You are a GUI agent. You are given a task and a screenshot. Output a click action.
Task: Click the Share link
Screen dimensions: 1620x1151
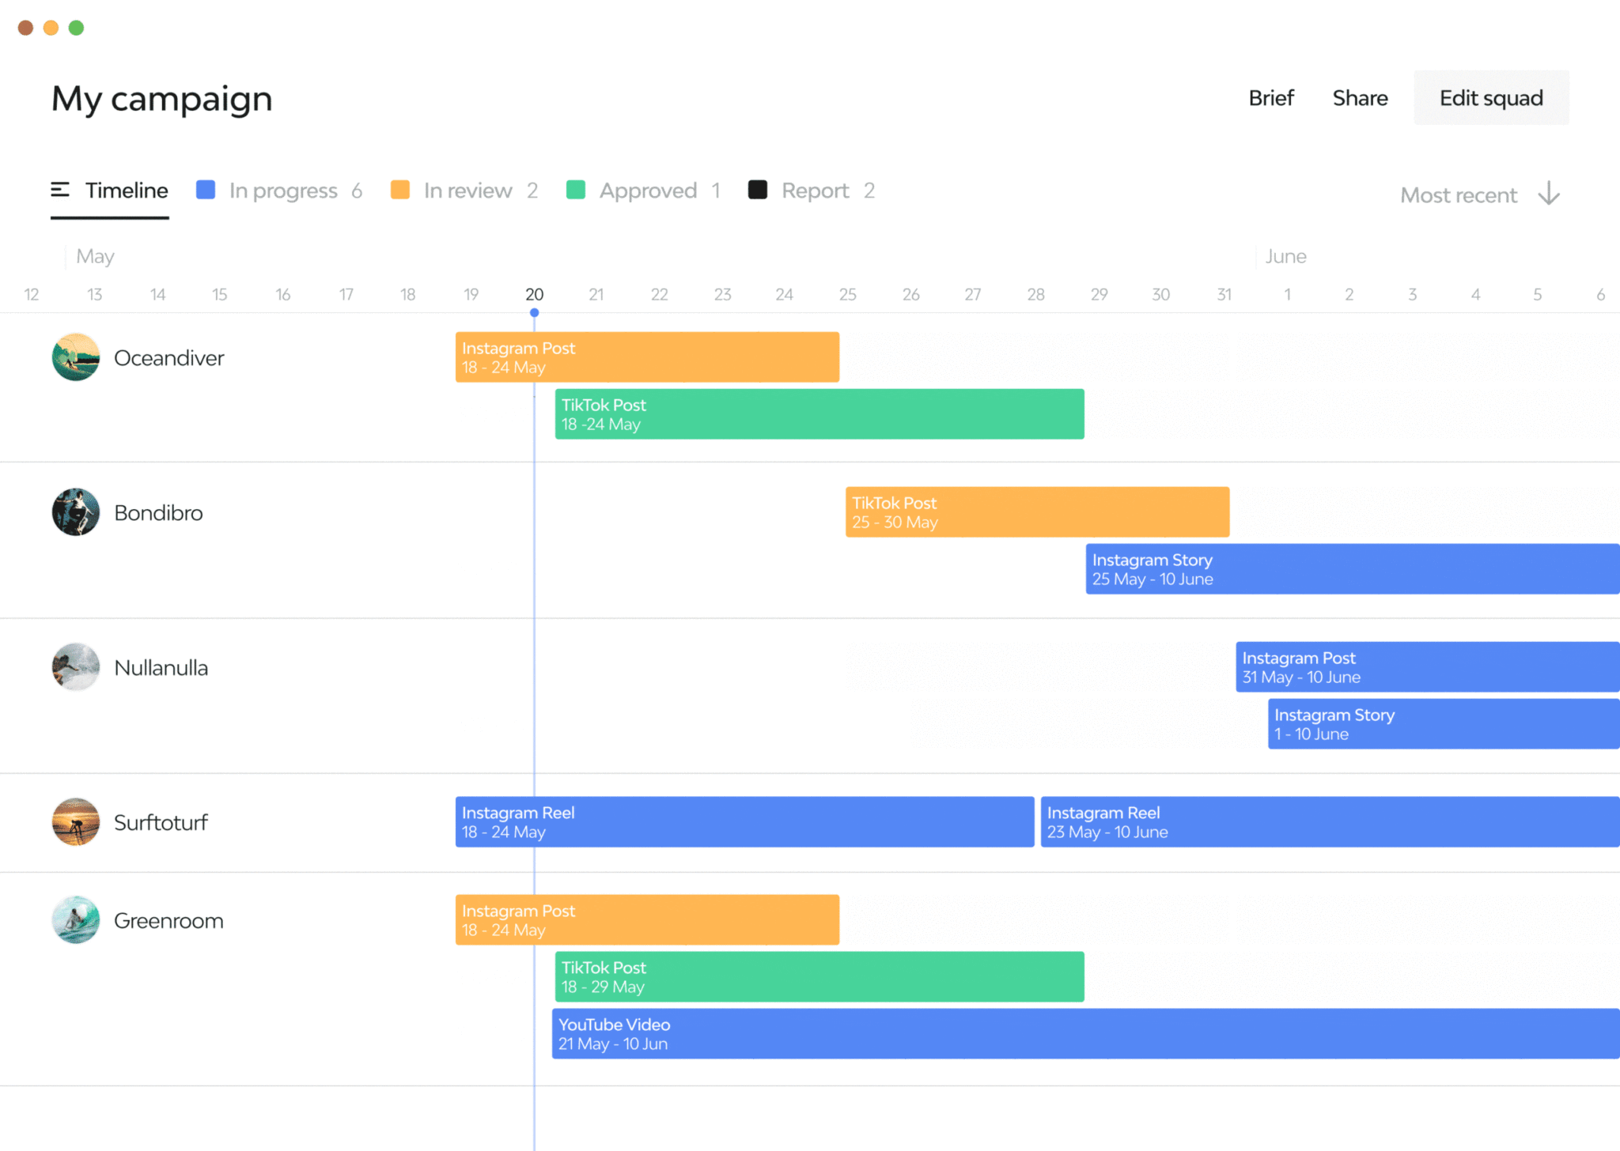(x=1360, y=98)
